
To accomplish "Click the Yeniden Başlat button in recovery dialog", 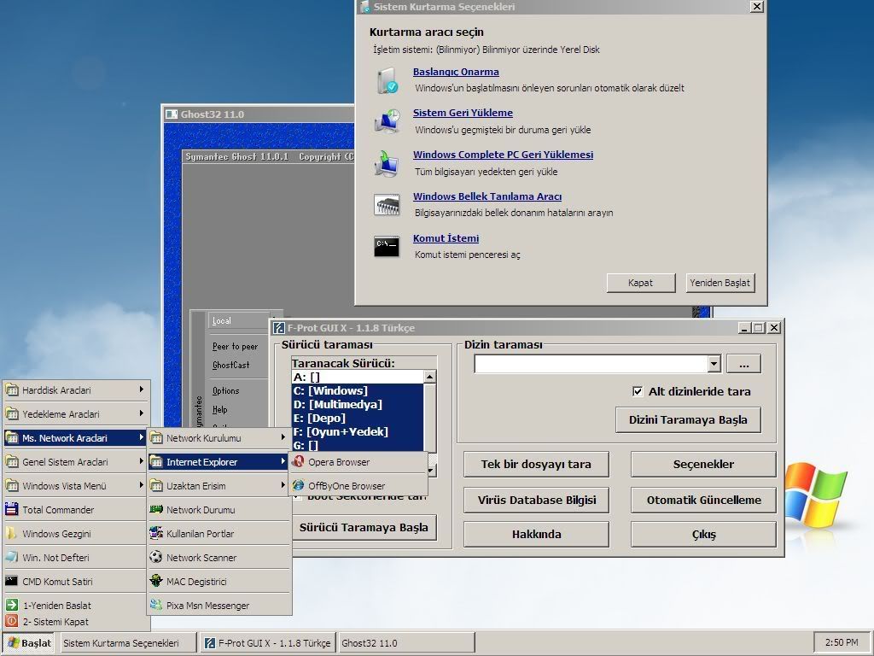I will [x=720, y=283].
